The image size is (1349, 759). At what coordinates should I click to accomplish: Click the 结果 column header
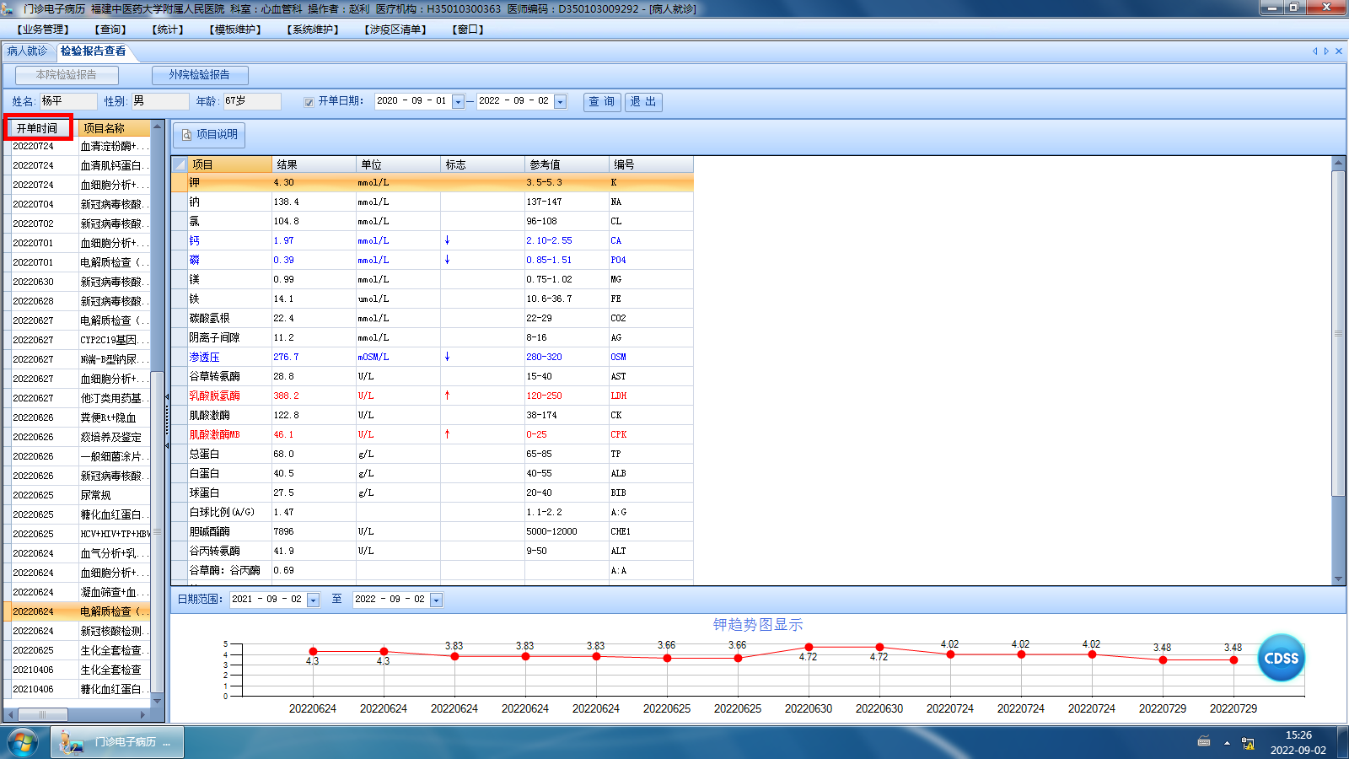tap(314, 164)
